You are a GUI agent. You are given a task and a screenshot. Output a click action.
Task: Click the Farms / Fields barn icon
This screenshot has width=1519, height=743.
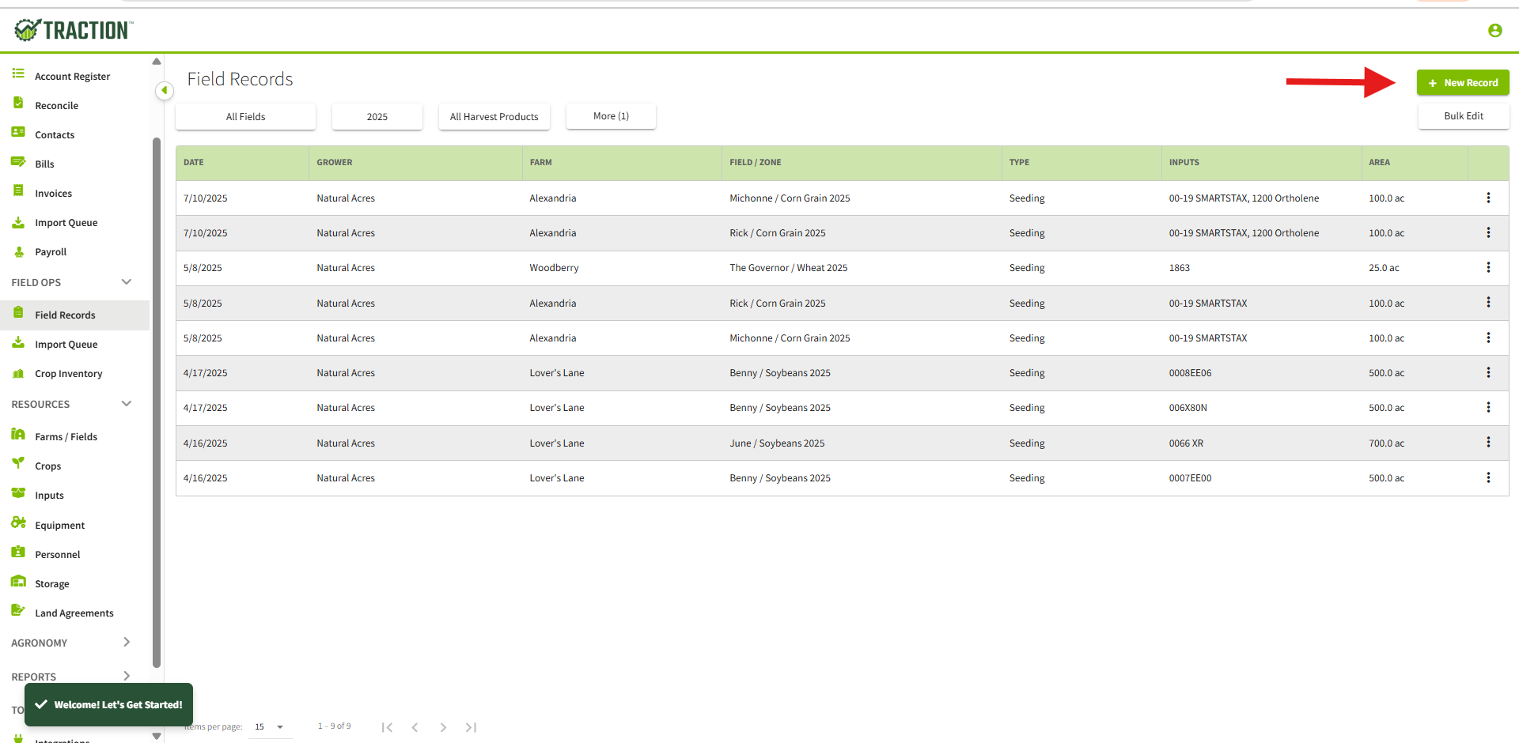[18, 434]
